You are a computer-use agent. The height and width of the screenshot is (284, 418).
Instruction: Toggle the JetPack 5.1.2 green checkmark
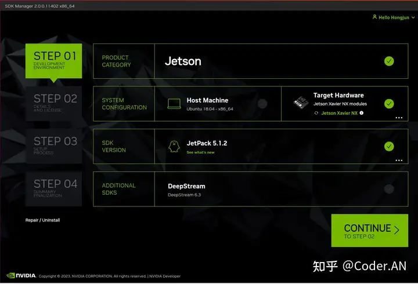point(389,146)
